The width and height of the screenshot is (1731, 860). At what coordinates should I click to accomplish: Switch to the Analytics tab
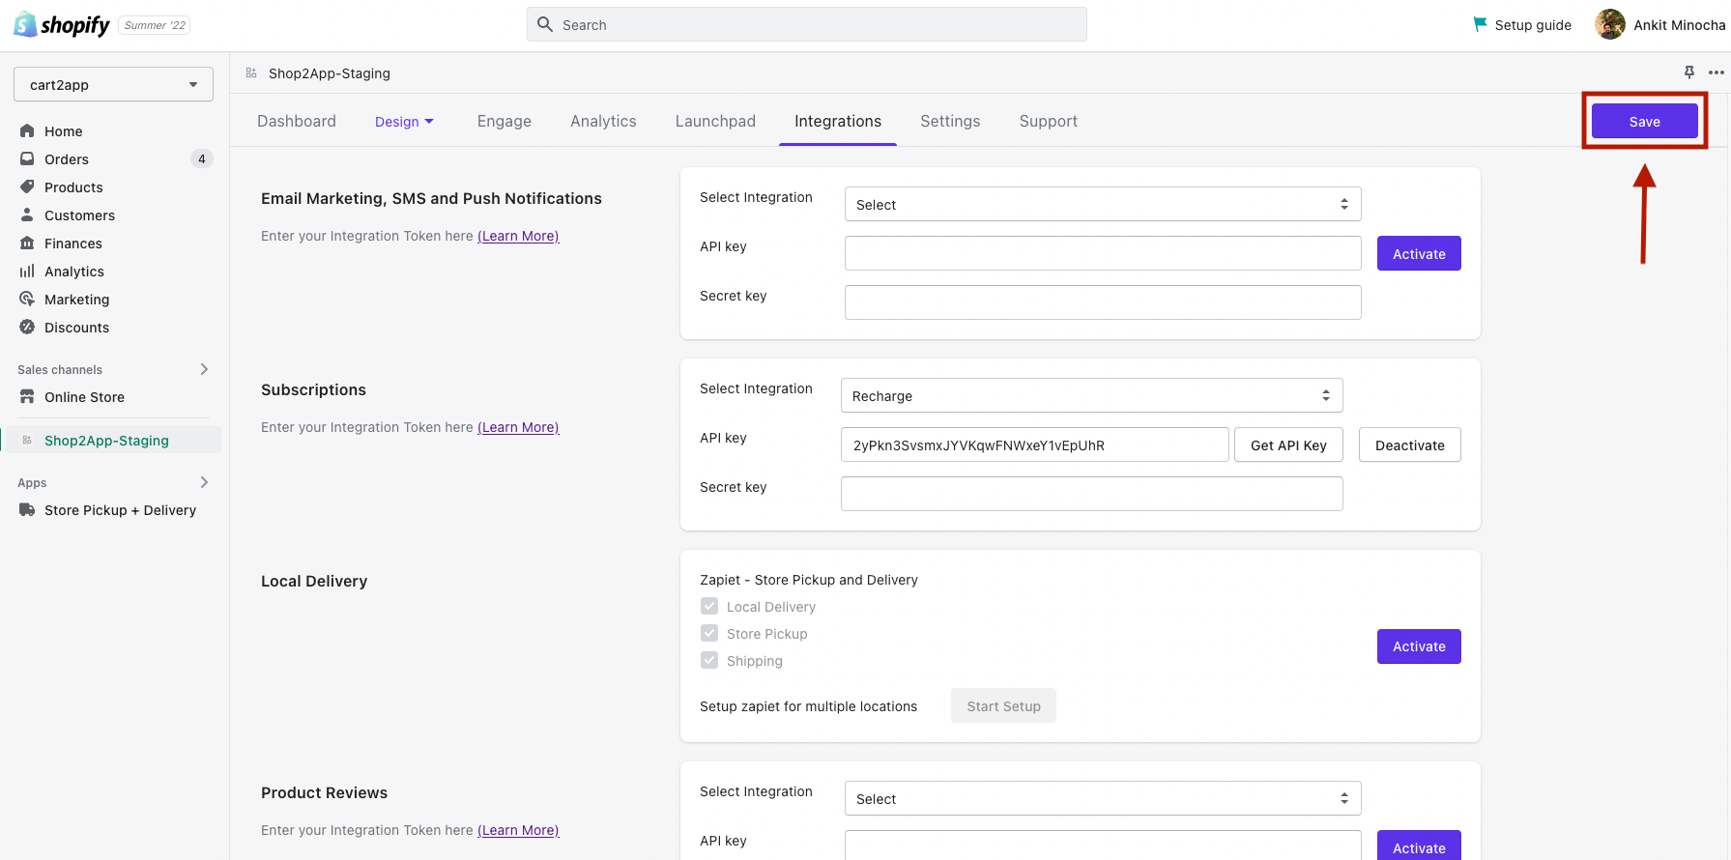tap(603, 121)
